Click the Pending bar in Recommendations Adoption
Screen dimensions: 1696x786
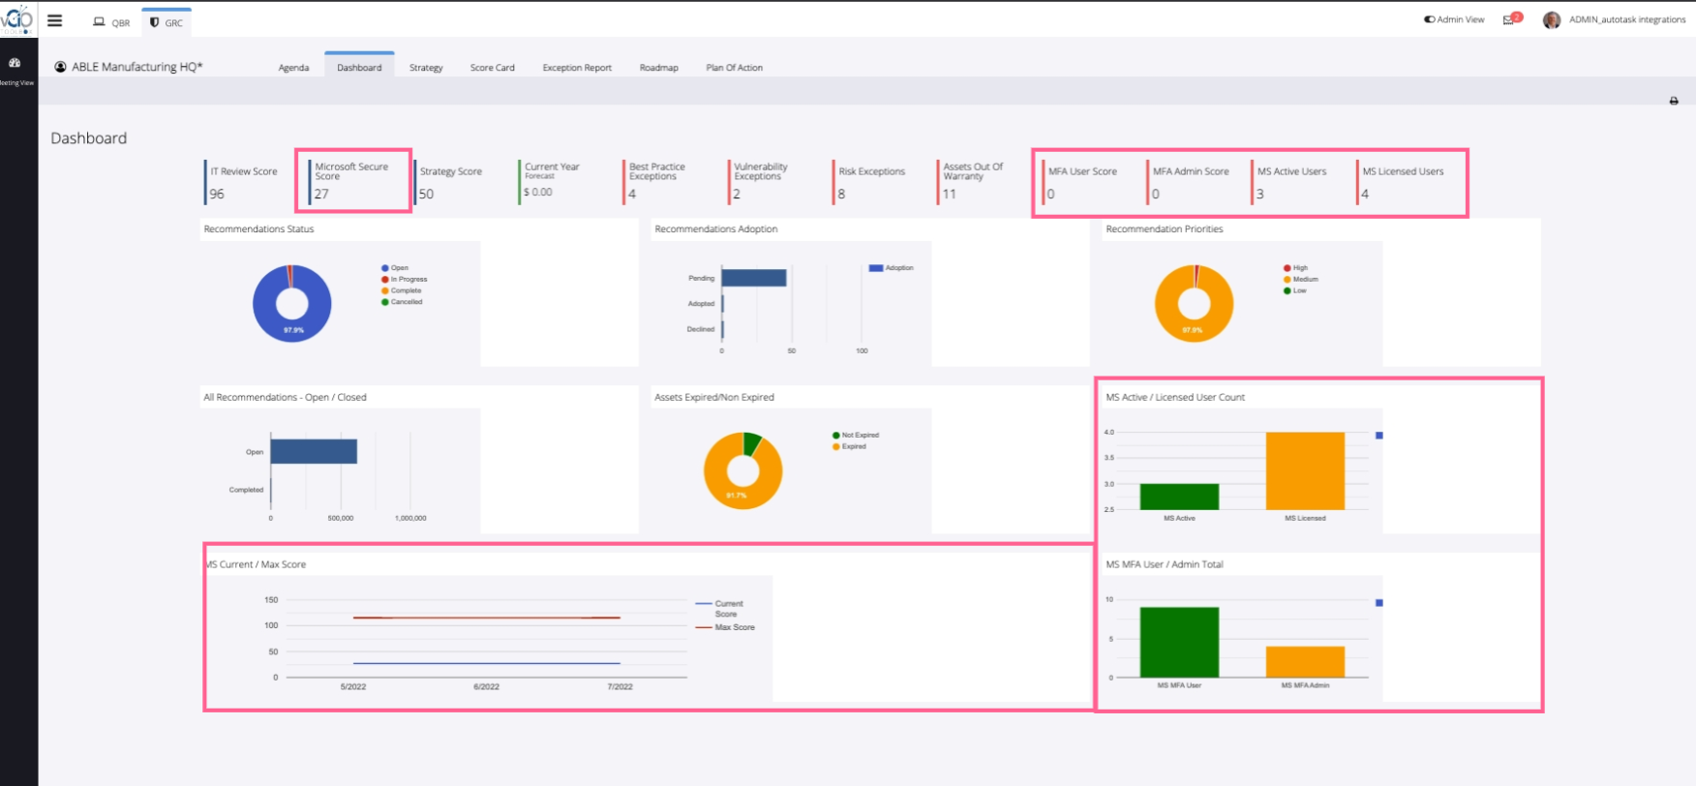(754, 278)
